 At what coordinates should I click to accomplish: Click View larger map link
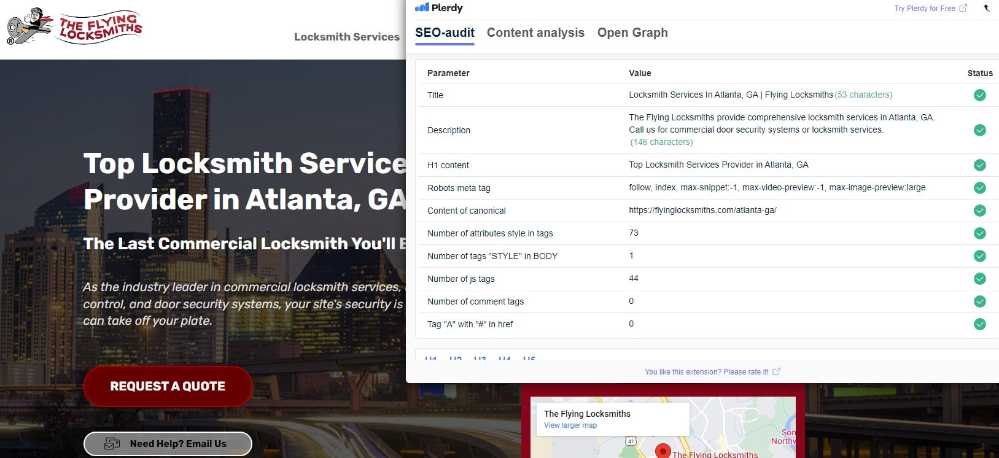tap(570, 425)
